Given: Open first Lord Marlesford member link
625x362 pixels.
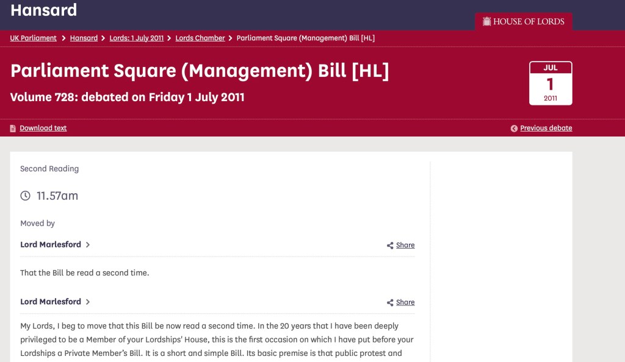Looking at the screenshot, I should pyautogui.click(x=51, y=244).
